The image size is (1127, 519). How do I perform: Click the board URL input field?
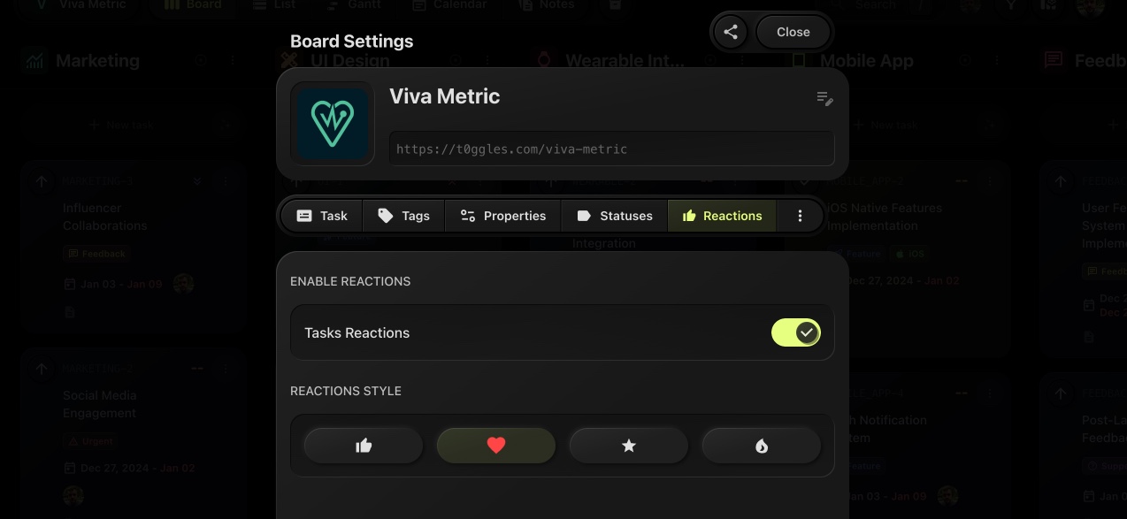tap(611, 149)
